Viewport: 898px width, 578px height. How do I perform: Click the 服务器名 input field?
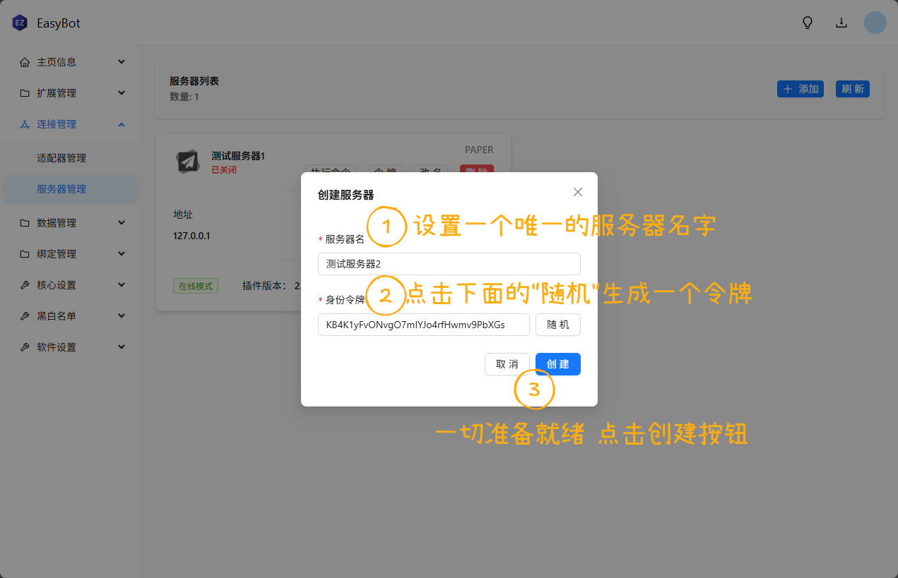click(x=449, y=264)
